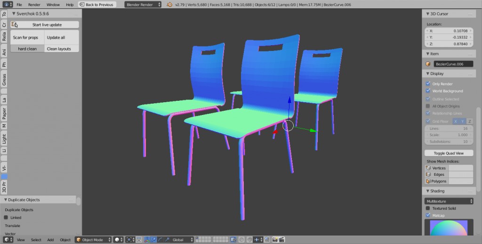Collapse the 3D Cursor panel
Viewport: 482px width, 244px height.
point(427,14)
